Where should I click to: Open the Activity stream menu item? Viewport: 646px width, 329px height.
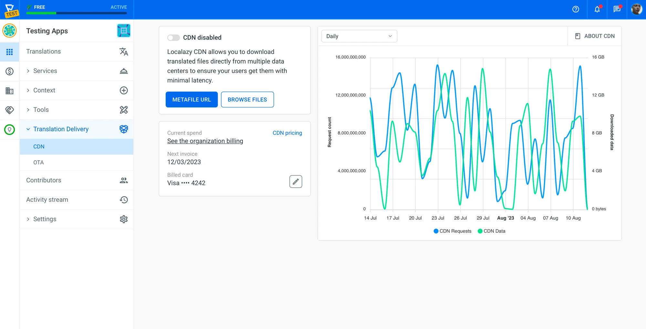(x=47, y=200)
